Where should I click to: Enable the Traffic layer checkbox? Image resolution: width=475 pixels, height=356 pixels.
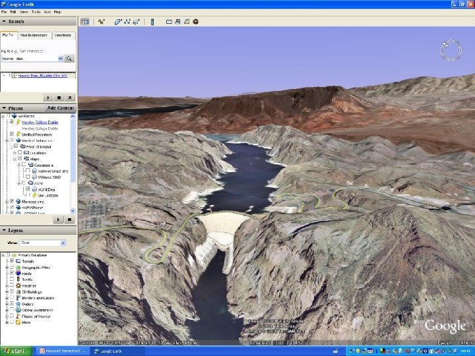pyautogui.click(x=12, y=279)
